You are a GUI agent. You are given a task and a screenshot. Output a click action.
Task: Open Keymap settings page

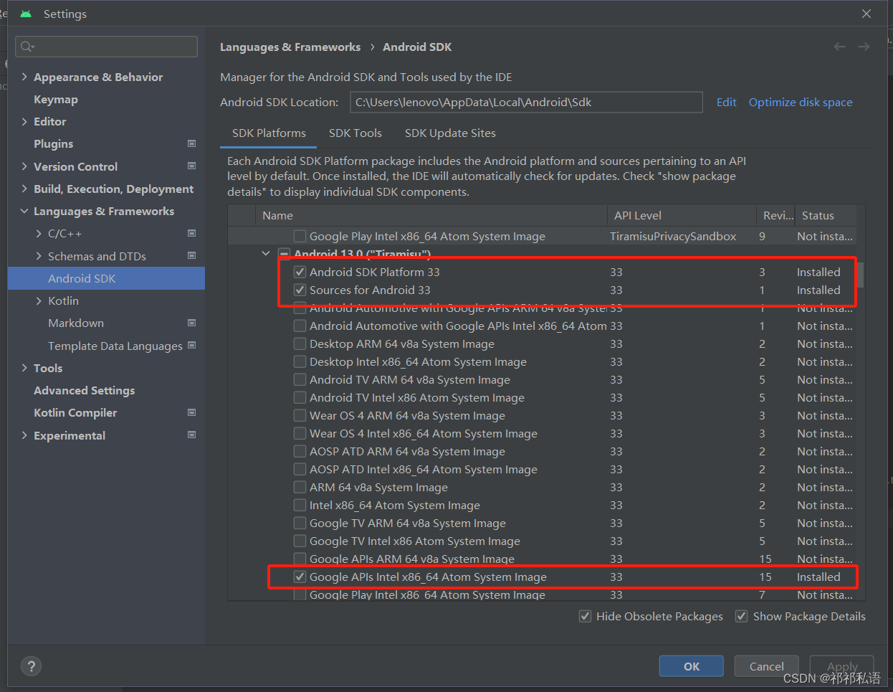tap(56, 99)
